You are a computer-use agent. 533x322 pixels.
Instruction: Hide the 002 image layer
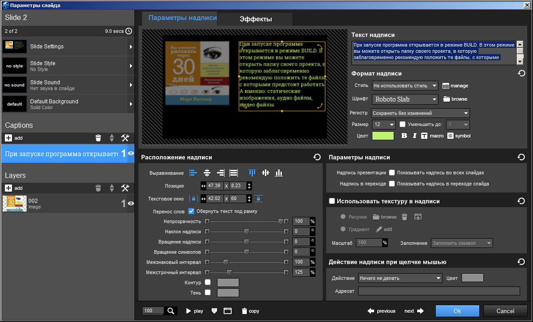[130, 204]
